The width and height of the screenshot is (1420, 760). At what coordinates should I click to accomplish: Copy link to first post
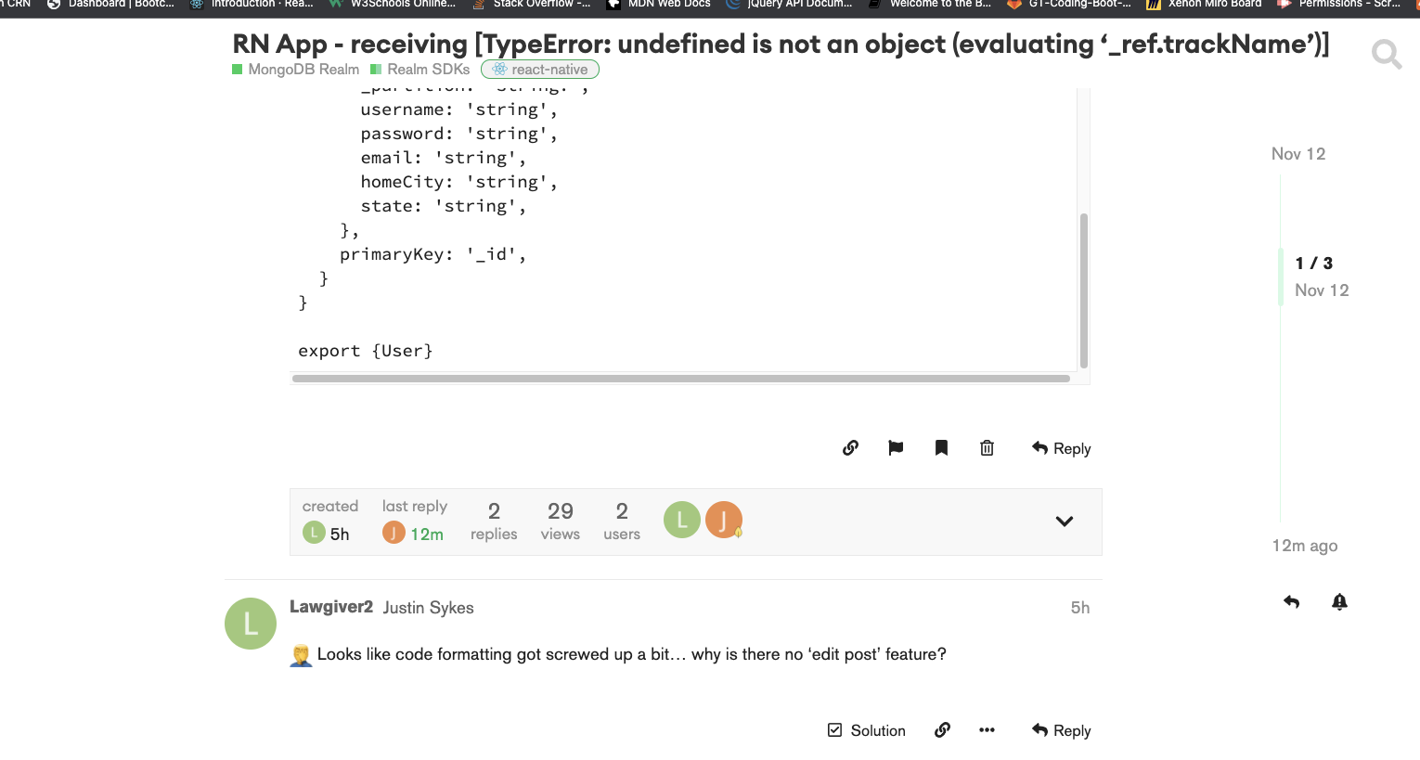(850, 448)
